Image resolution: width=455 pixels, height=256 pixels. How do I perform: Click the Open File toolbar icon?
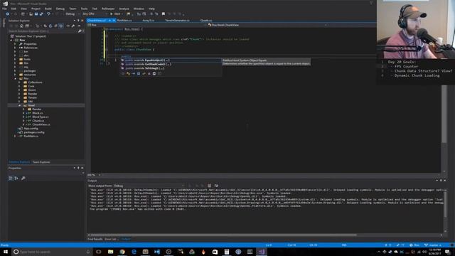(x=31, y=14)
